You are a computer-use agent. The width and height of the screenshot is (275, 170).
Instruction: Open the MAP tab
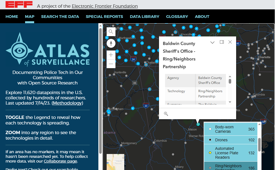click(x=30, y=17)
